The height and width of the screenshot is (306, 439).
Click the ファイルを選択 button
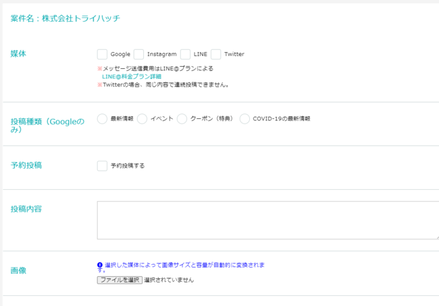tap(120, 280)
